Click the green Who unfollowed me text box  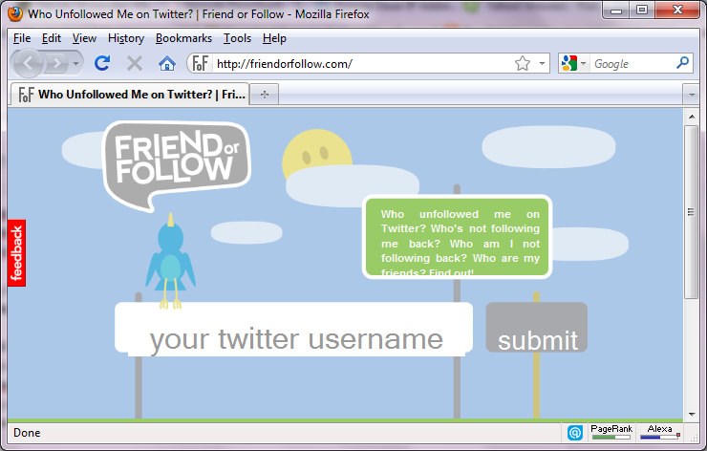458,237
